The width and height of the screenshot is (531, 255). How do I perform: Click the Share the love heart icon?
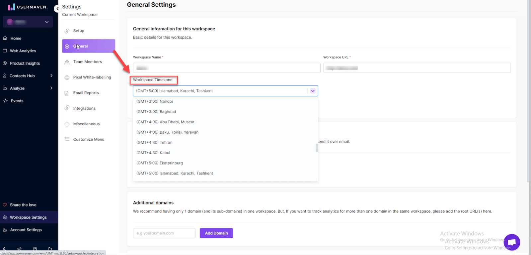(5, 205)
